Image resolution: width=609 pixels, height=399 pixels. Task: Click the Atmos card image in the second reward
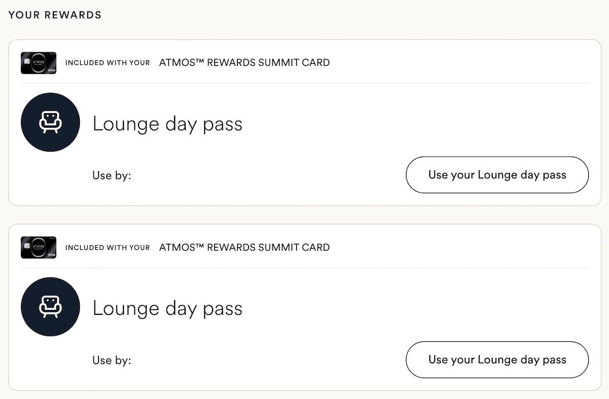click(39, 247)
